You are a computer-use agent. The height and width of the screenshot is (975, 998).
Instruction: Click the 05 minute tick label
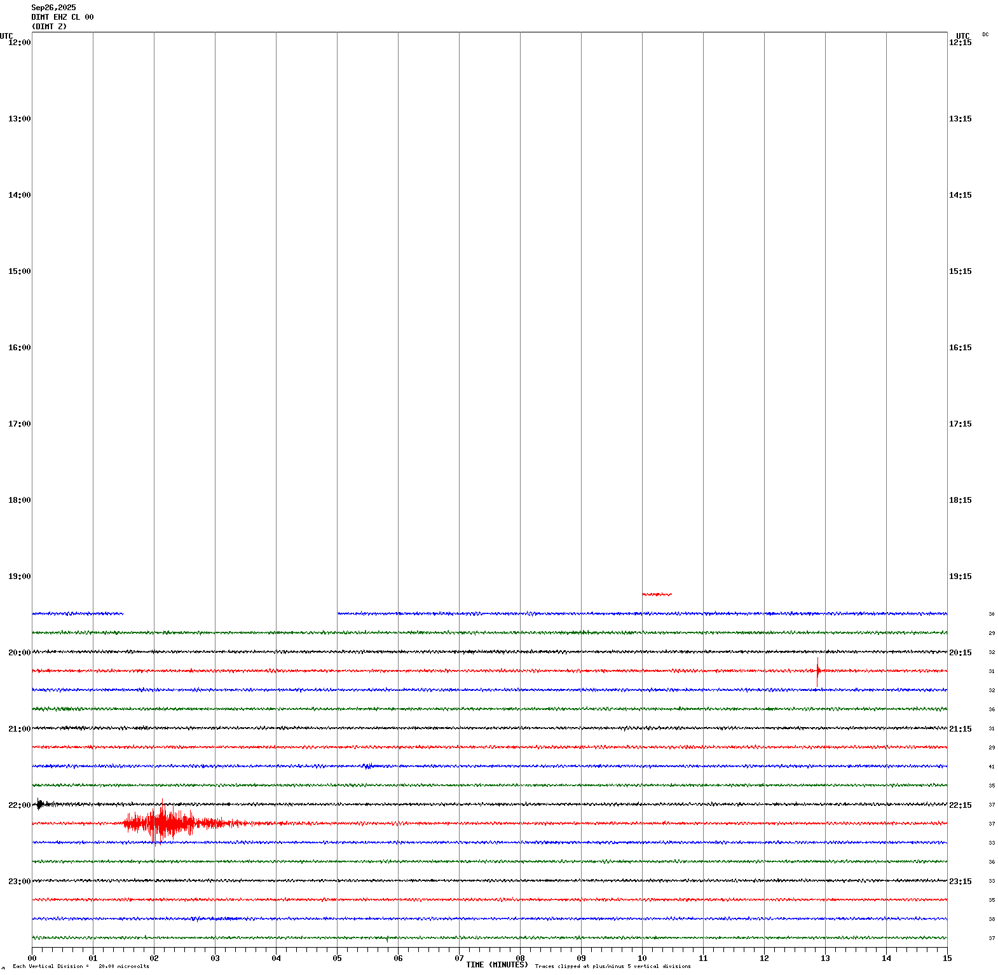coord(337,958)
